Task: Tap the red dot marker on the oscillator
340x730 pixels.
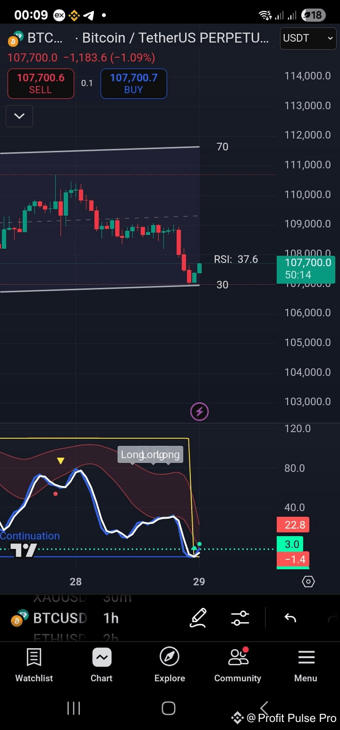Action: point(56,494)
